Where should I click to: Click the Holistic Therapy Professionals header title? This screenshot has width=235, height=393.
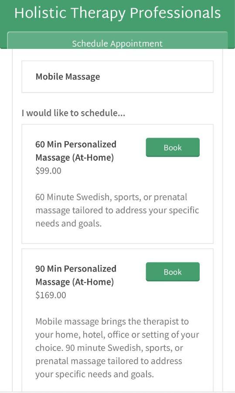pos(117,13)
